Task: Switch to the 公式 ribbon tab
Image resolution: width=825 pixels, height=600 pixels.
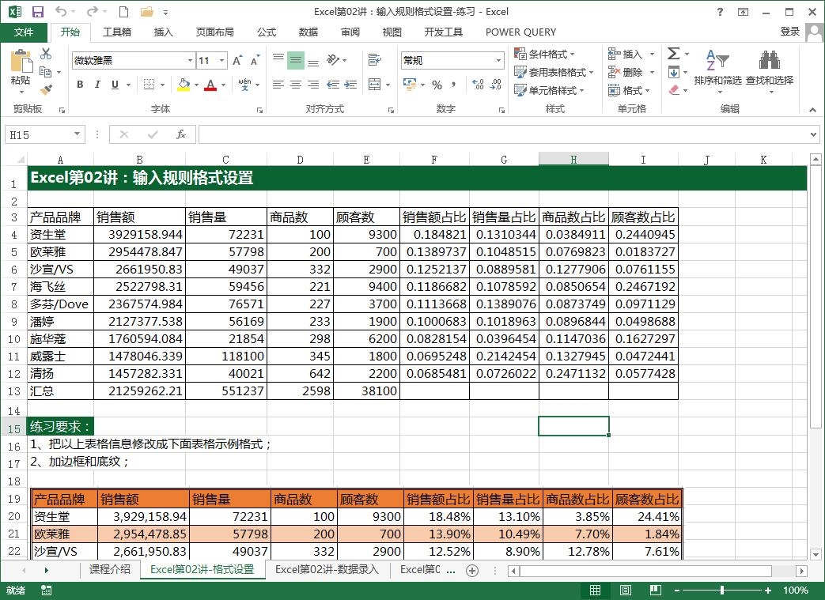Action: coord(267,32)
